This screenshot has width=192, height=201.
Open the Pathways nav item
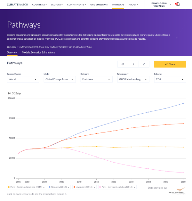(x=118, y=4)
